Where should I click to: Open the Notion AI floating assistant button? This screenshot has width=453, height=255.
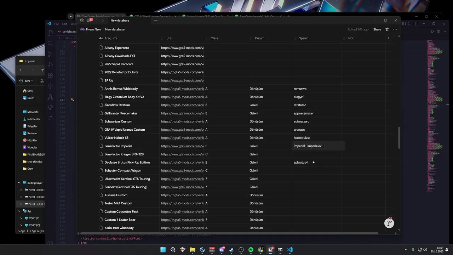click(389, 223)
